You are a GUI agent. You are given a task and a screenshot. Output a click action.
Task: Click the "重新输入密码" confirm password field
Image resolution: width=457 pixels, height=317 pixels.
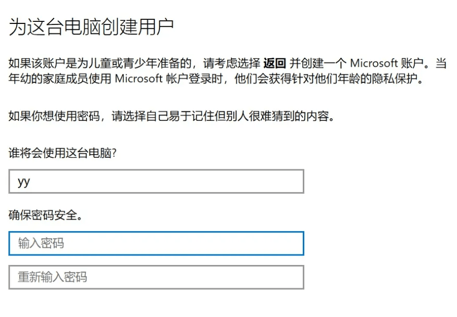click(156, 277)
